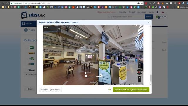Open the Alza.sk categories menu tab
This screenshot has width=188, height=106.
click(29, 24)
